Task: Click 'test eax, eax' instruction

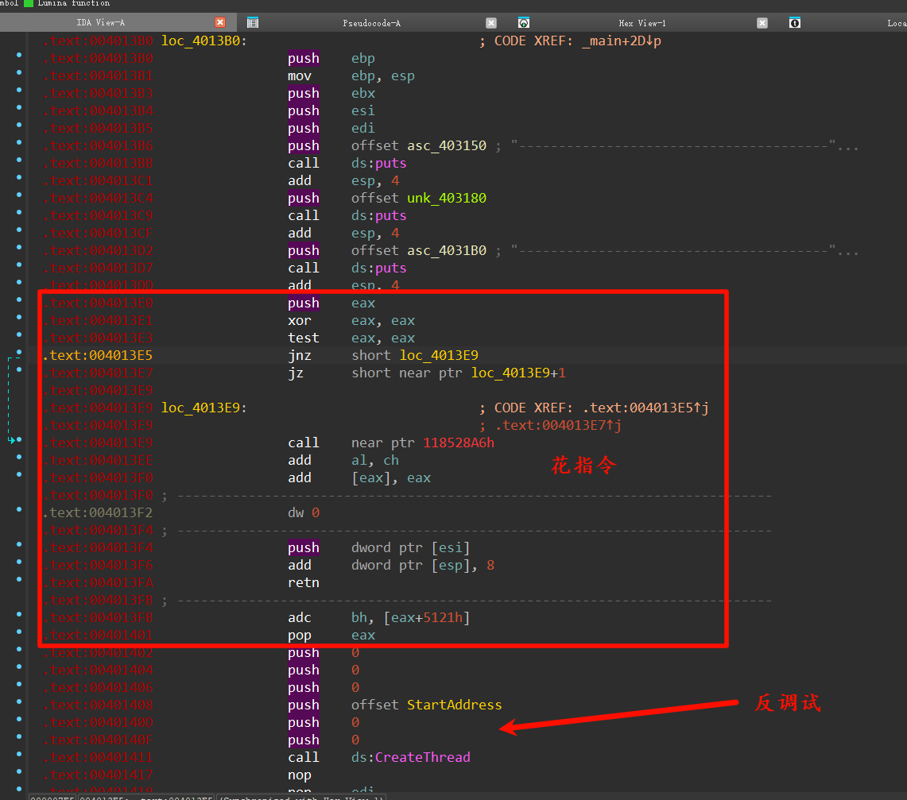Action: [x=351, y=338]
